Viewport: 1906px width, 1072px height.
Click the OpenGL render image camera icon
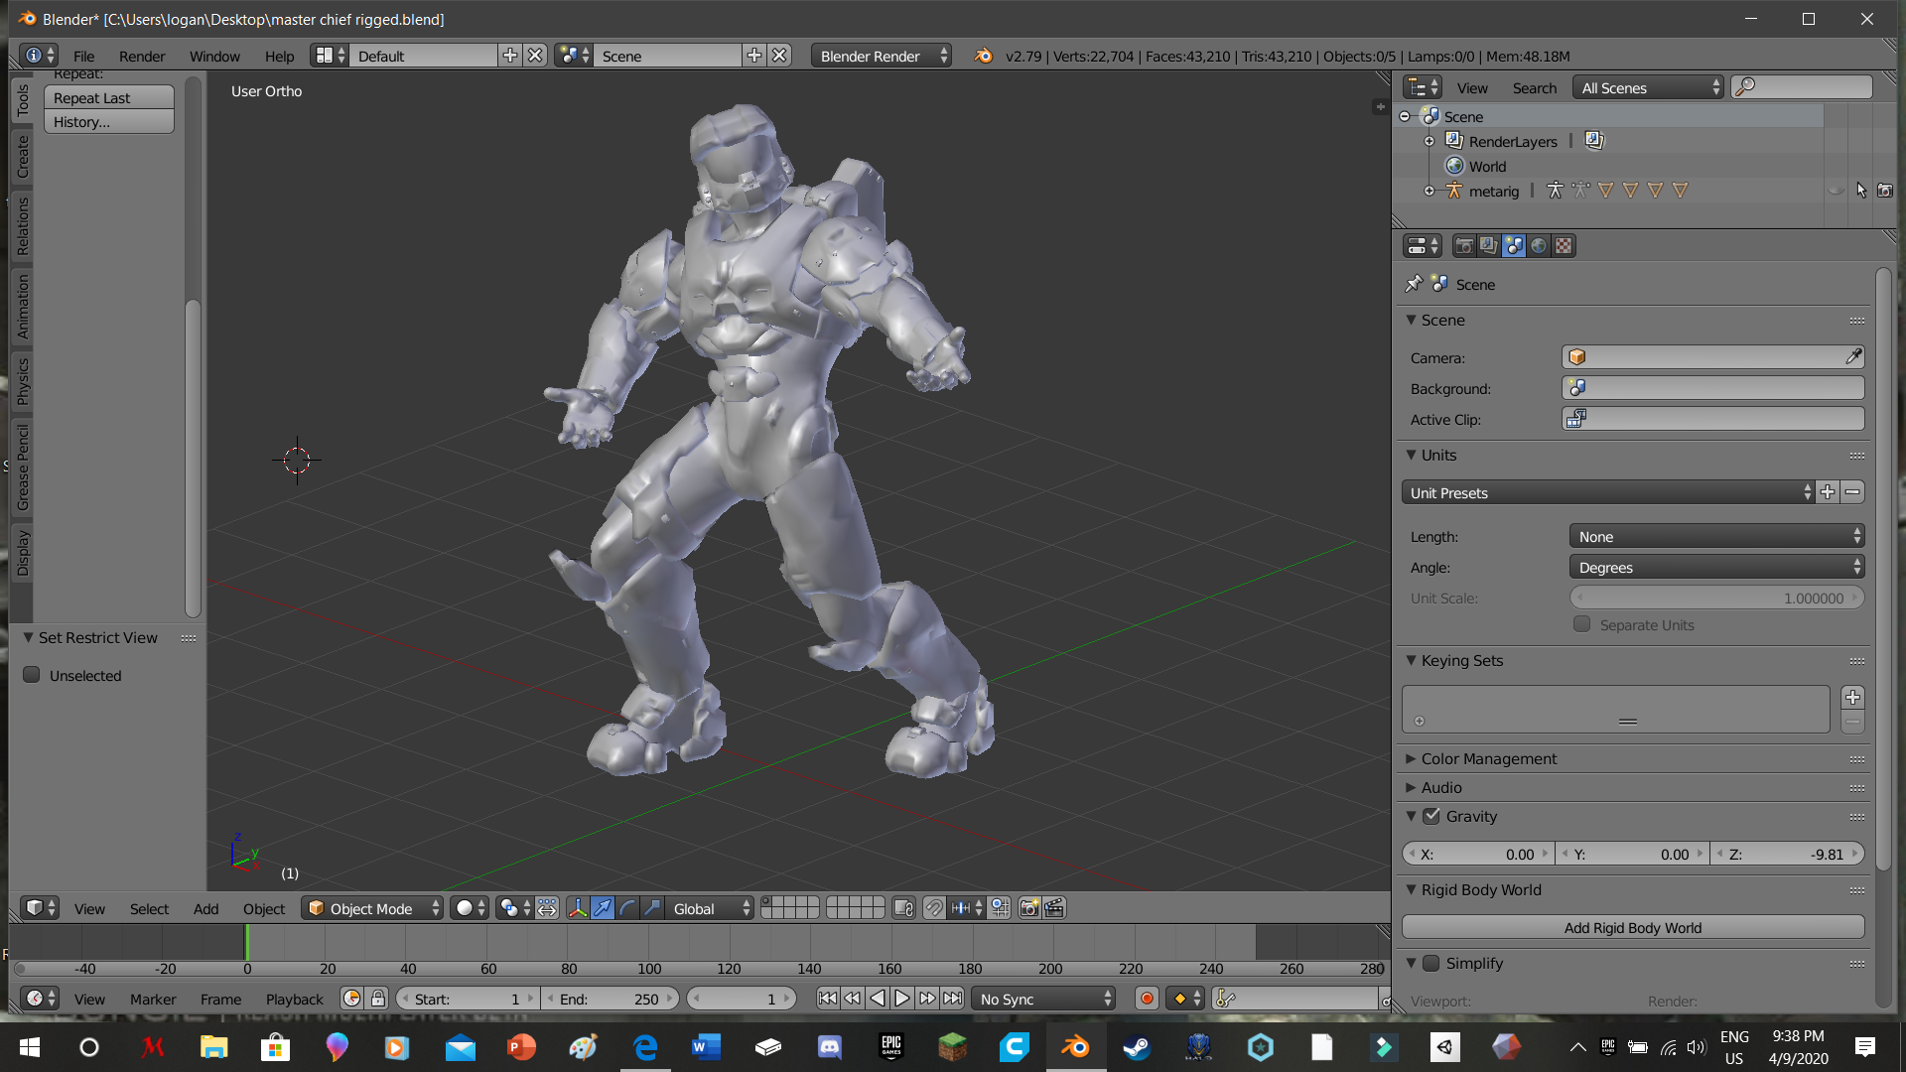[1029, 908]
